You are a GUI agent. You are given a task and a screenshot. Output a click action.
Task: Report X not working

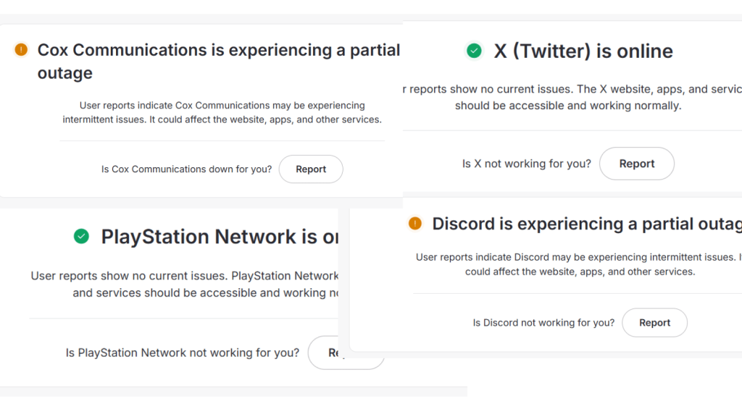pyautogui.click(x=637, y=164)
